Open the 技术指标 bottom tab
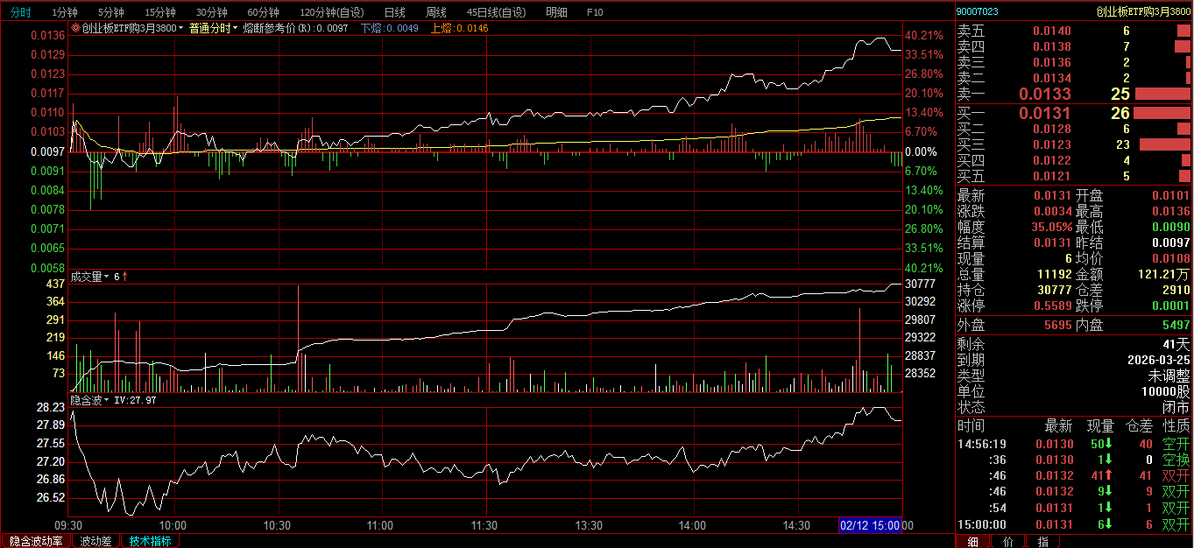Viewport: 1194px width, 548px height. 150,541
